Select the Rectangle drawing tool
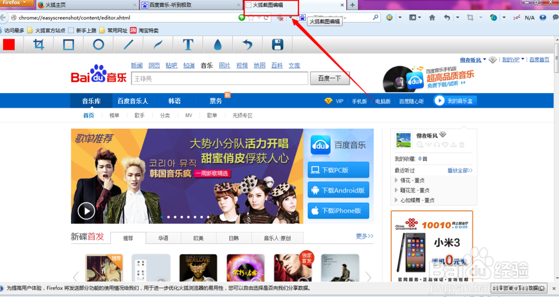This screenshot has width=559, height=297. [69, 45]
